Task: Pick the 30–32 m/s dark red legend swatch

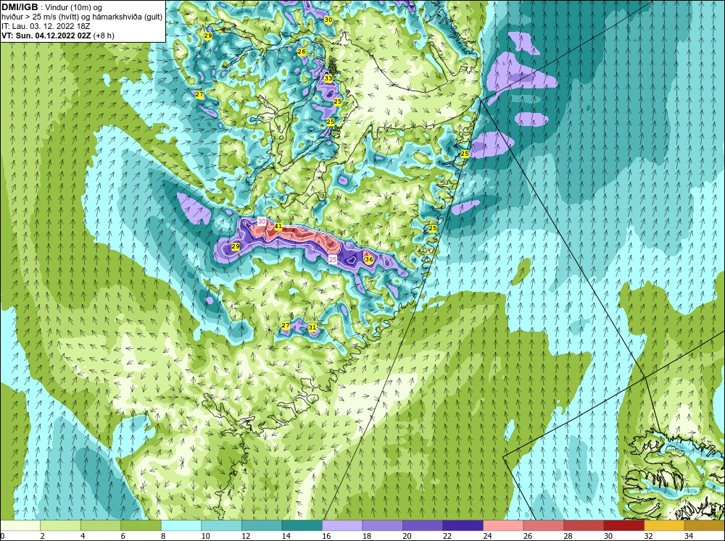Action: point(623,526)
